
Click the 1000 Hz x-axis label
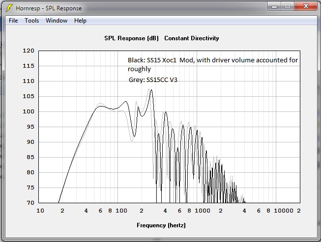coord(203,211)
